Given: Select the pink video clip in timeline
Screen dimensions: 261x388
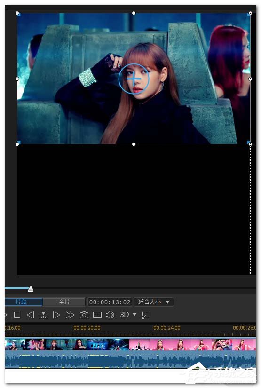Looking at the screenshot, I should coord(192,345).
